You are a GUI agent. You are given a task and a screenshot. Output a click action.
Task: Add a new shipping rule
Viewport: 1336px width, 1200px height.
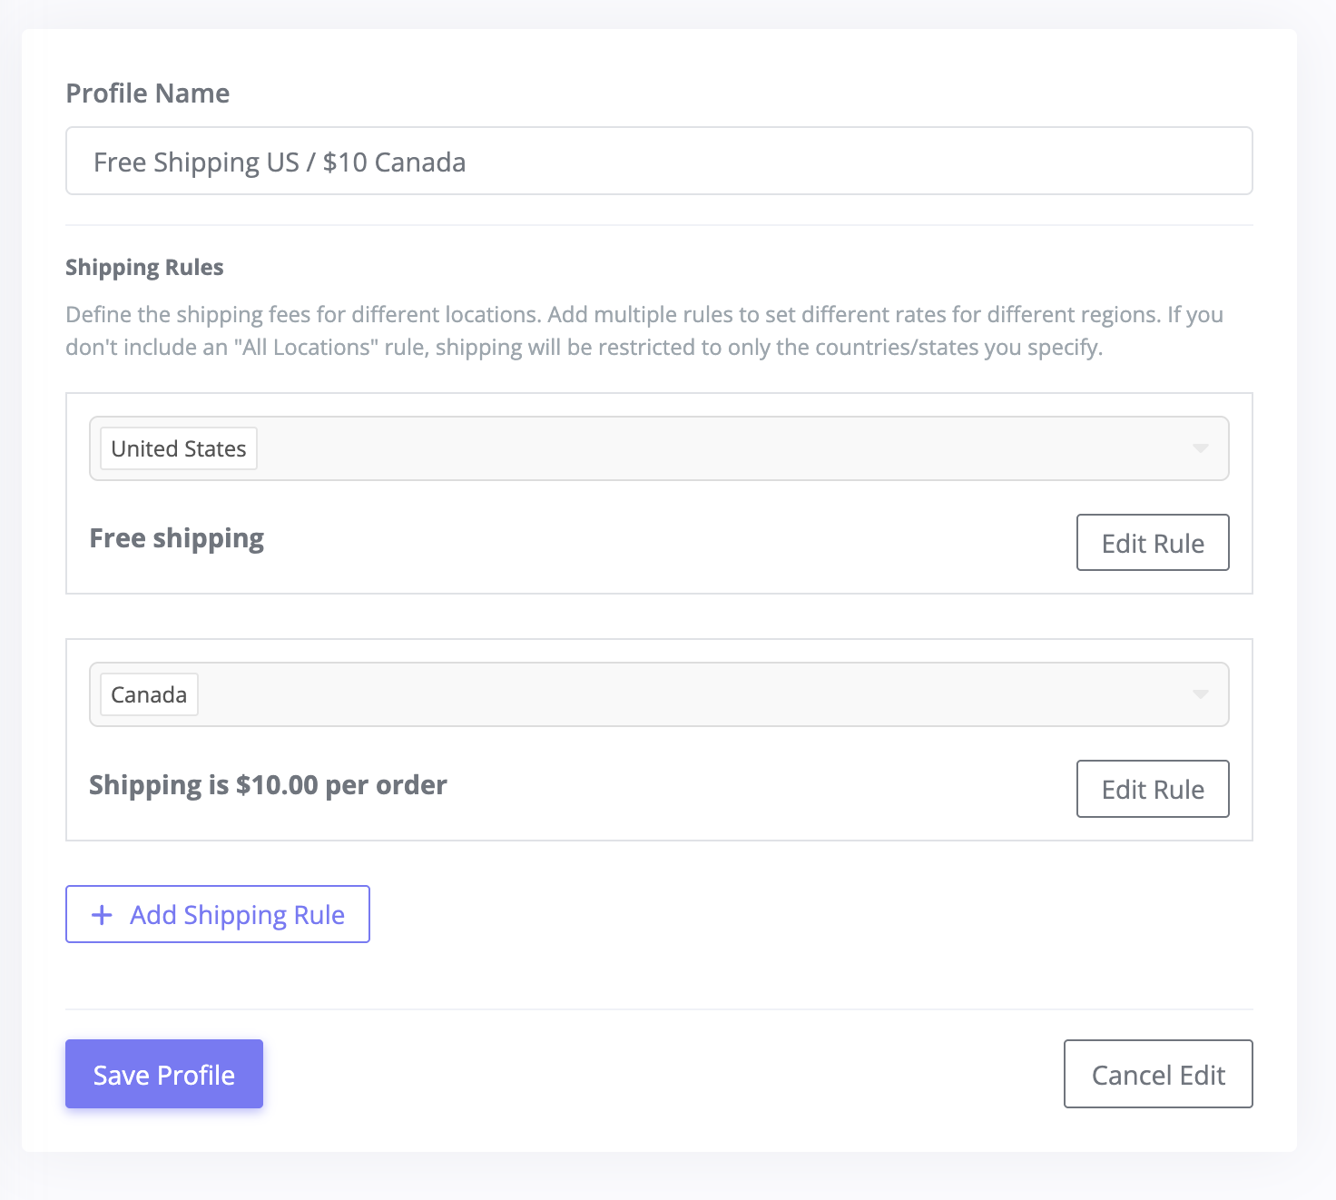click(218, 914)
